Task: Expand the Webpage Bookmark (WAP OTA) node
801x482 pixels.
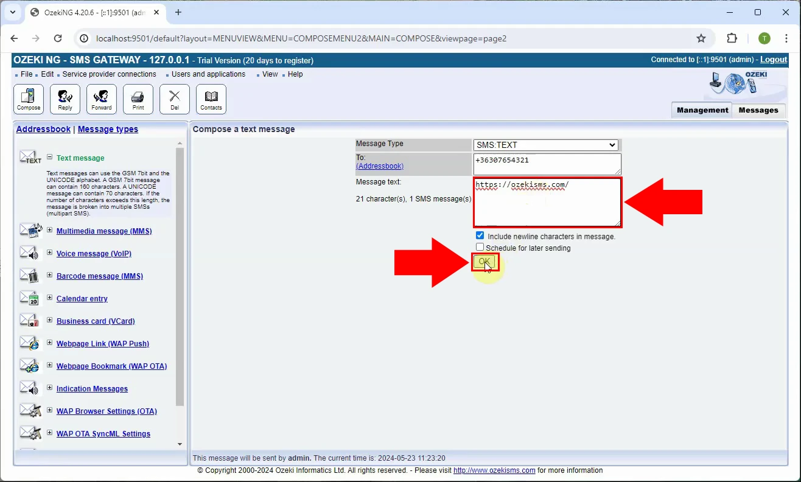Action: point(50,365)
